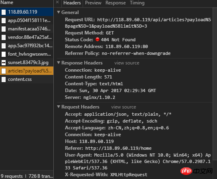This screenshot has height=179, width=217.
Task: Click the content.css file icon
Action: 4,80
